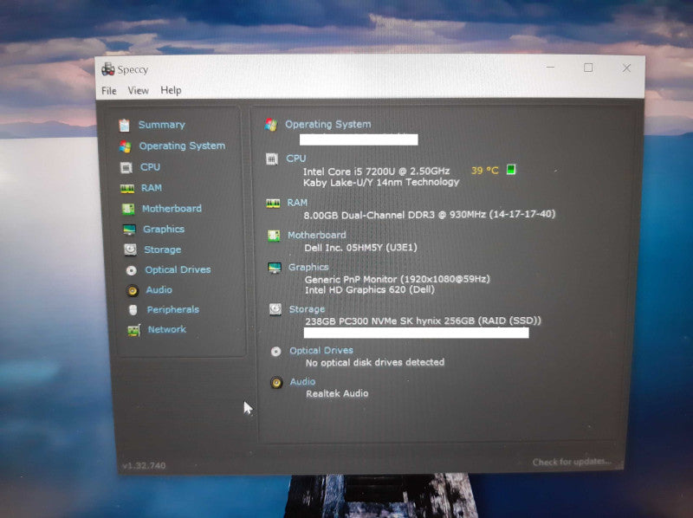
Task: Click the Windows flag icon beside summary Operating System
Action: [x=271, y=125]
